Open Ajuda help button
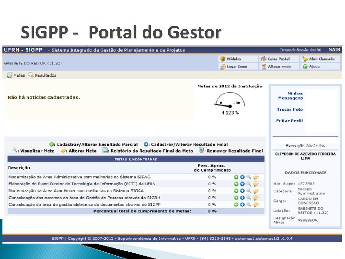 click(x=321, y=66)
